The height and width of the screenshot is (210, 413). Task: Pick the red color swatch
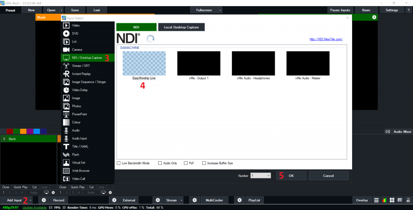pos(10,131)
